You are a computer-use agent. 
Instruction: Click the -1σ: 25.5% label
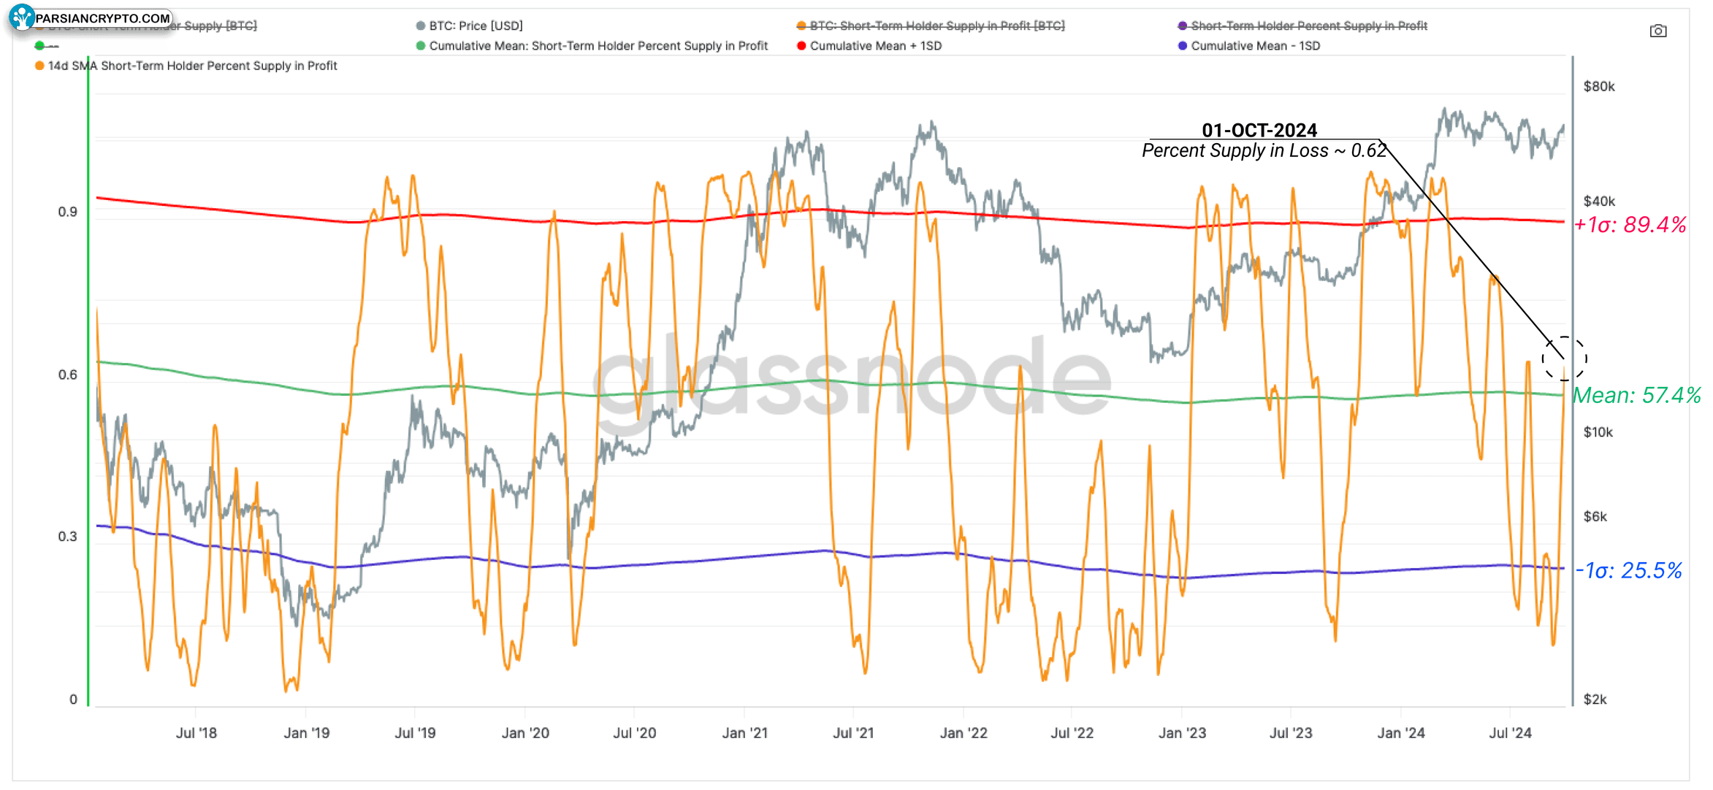(1628, 570)
